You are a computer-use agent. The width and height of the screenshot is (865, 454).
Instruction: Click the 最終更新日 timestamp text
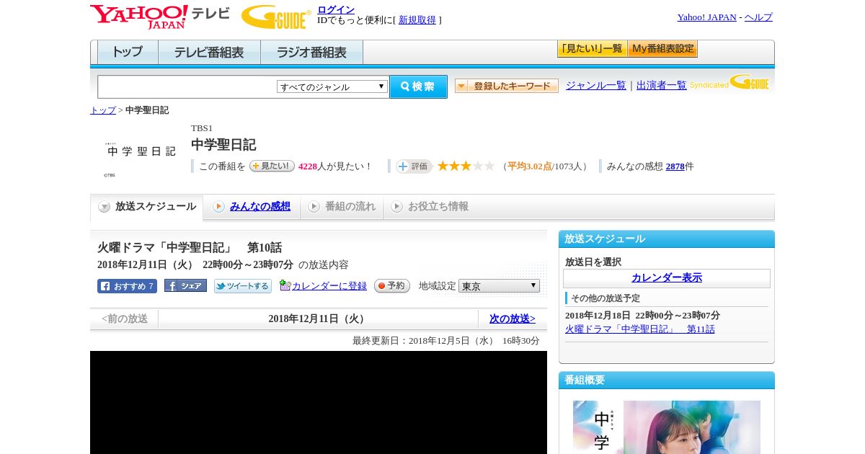[x=446, y=341]
